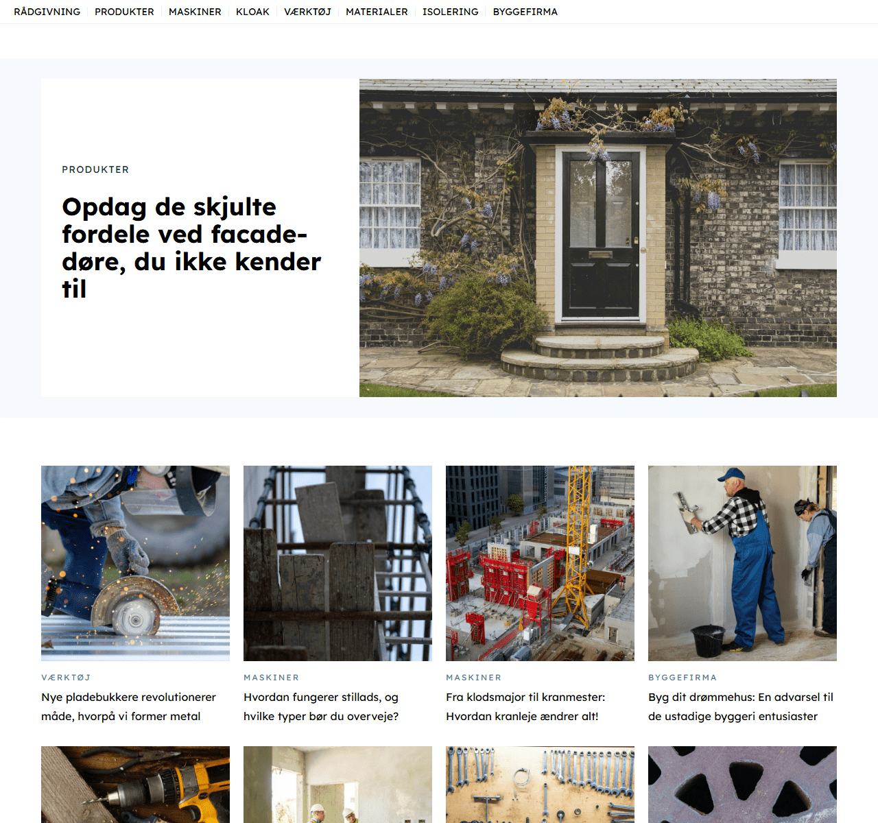878x823 pixels.
Task: Click the BYGGEFIRMA tag under the plasterer image
Action: tap(683, 678)
